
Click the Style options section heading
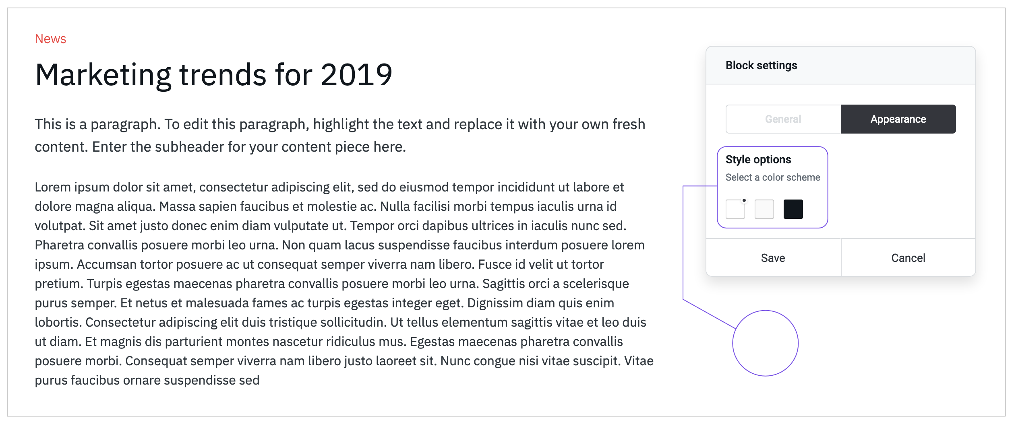(x=758, y=160)
